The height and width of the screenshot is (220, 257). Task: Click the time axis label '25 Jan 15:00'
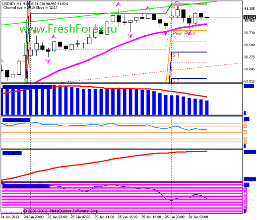click(128, 217)
